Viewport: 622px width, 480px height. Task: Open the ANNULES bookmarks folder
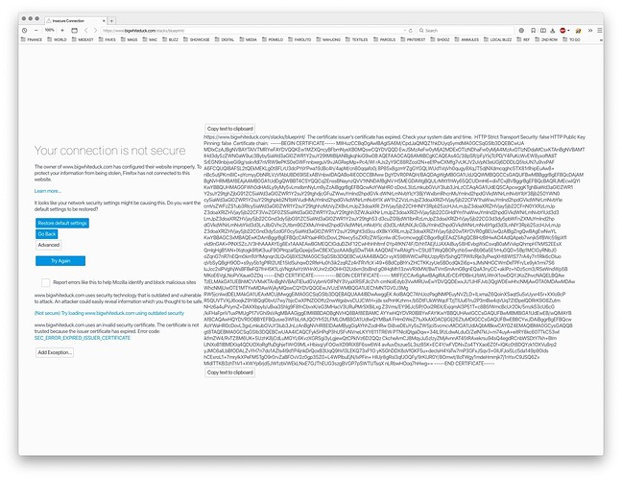[x=466, y=39]
